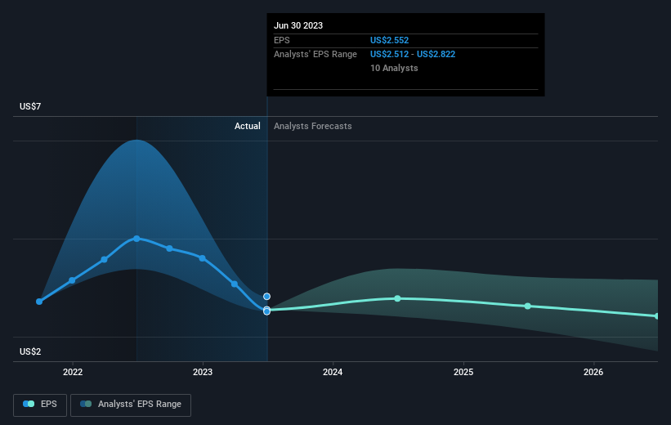The height and width of the screenshot is (425, 671).
Task: Select the forecast EPS point mid-2025
Action: tap(528, 306)
